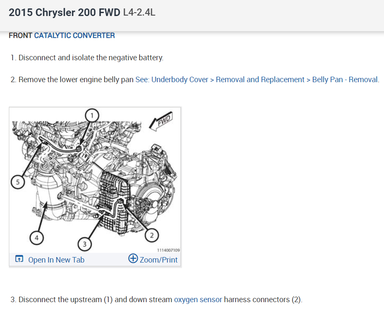
Task: Click the engine diagram image
Action: 95,180
